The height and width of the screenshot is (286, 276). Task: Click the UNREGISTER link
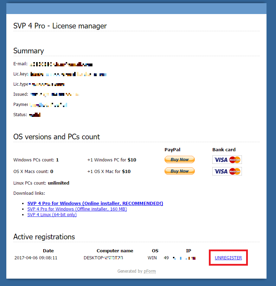click(x=228, y=258)
